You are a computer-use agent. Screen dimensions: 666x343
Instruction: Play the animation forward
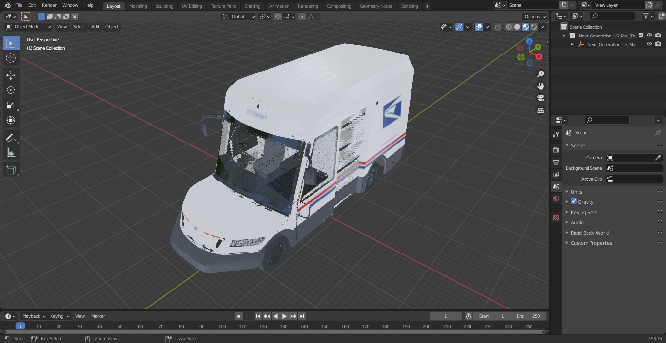tap(284, 316)
